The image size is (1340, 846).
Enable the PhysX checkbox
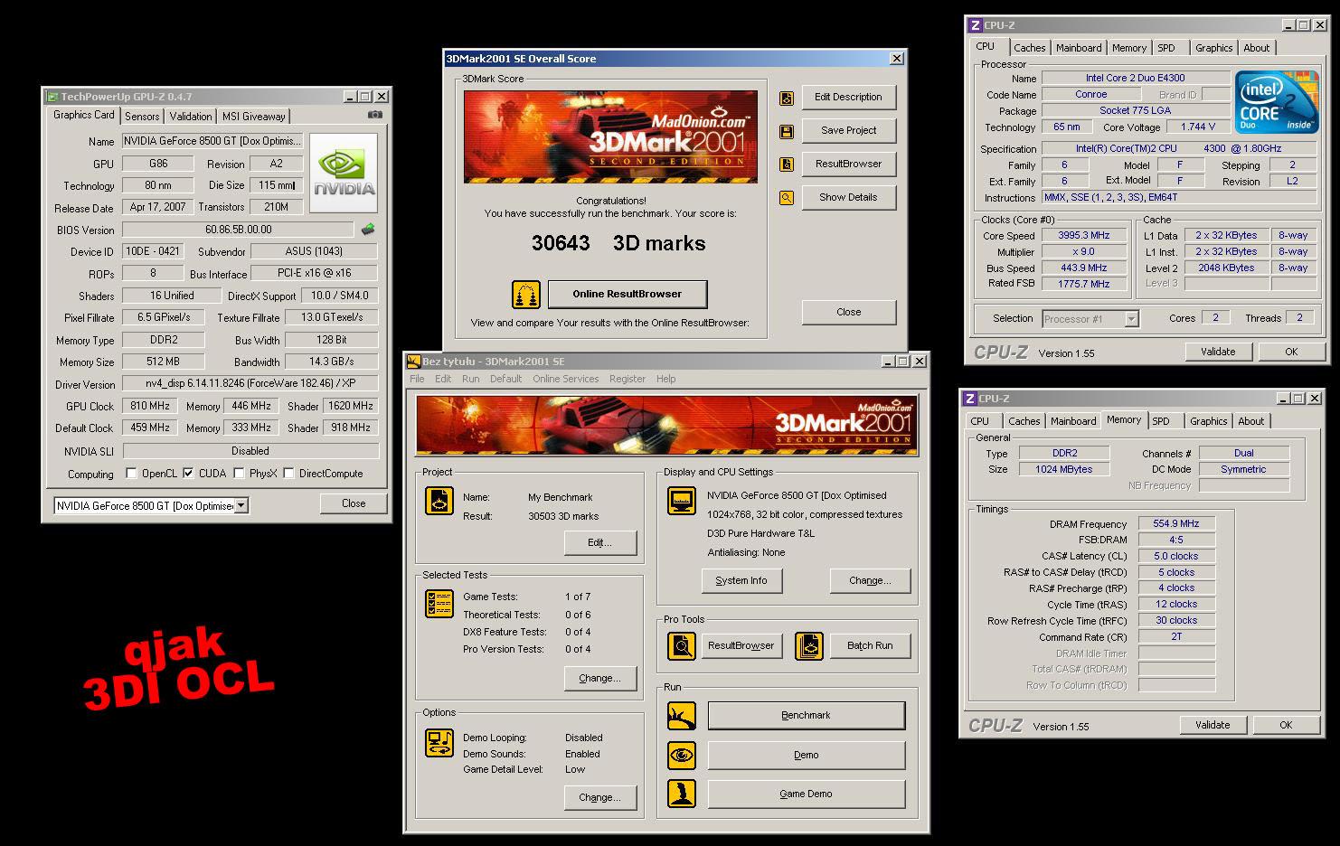(x=239, y=473)
